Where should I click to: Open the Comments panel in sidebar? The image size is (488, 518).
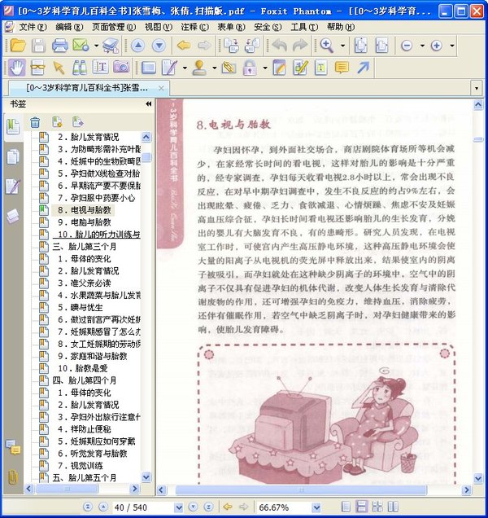click(13, 448)
